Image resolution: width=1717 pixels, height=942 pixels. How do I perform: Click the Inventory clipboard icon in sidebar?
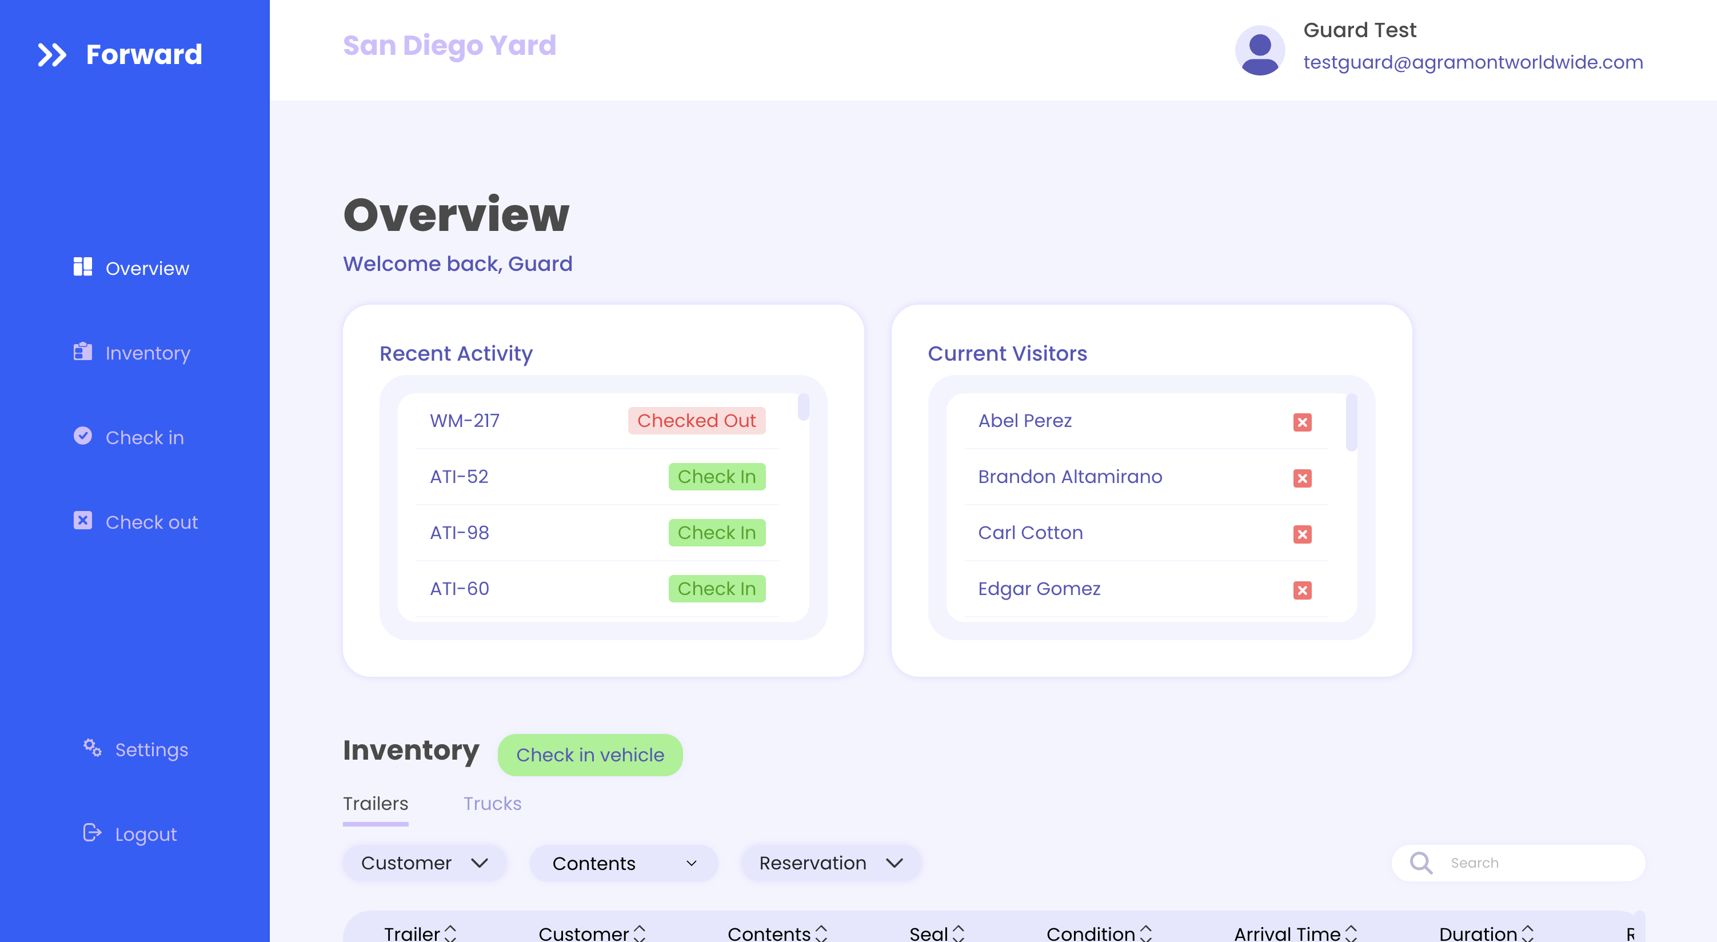coord(83,352)
